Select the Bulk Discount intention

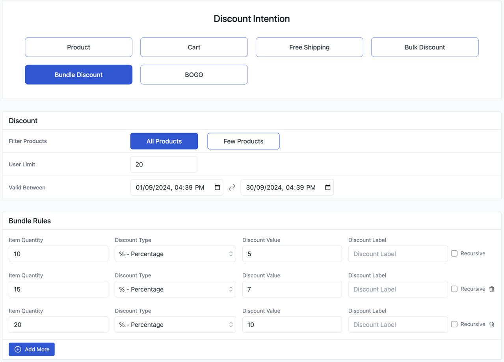click(425, 47)
